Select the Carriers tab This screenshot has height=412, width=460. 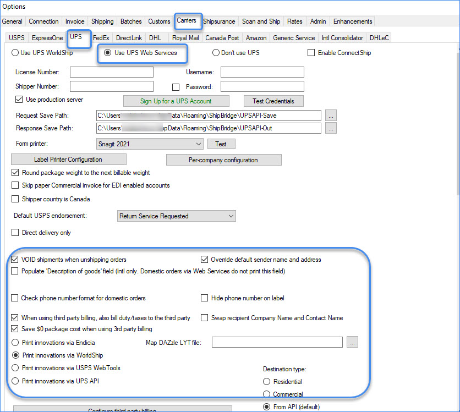pos(187,20)
